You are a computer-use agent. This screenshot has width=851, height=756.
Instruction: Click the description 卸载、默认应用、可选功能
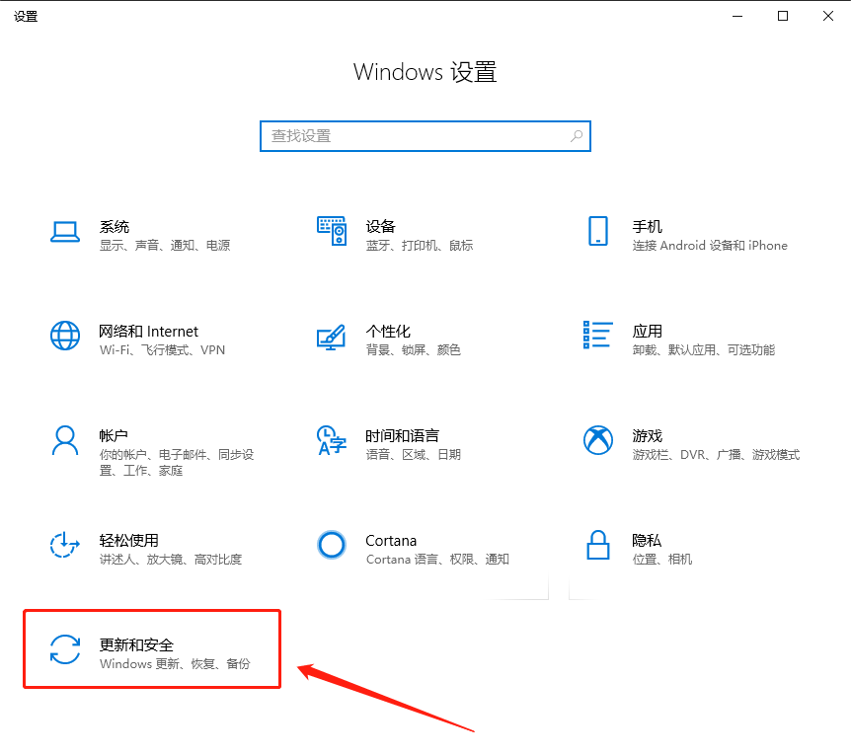coord(704,350)
